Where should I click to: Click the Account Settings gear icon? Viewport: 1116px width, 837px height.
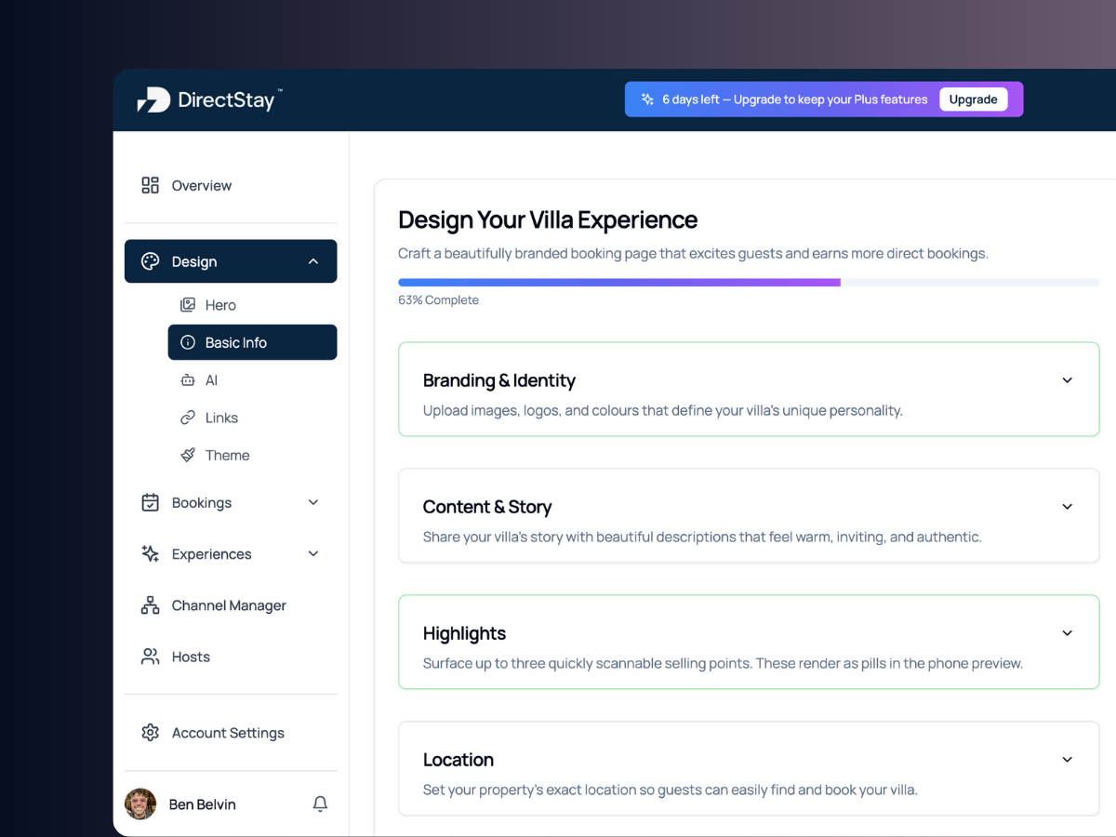[150, 733]
